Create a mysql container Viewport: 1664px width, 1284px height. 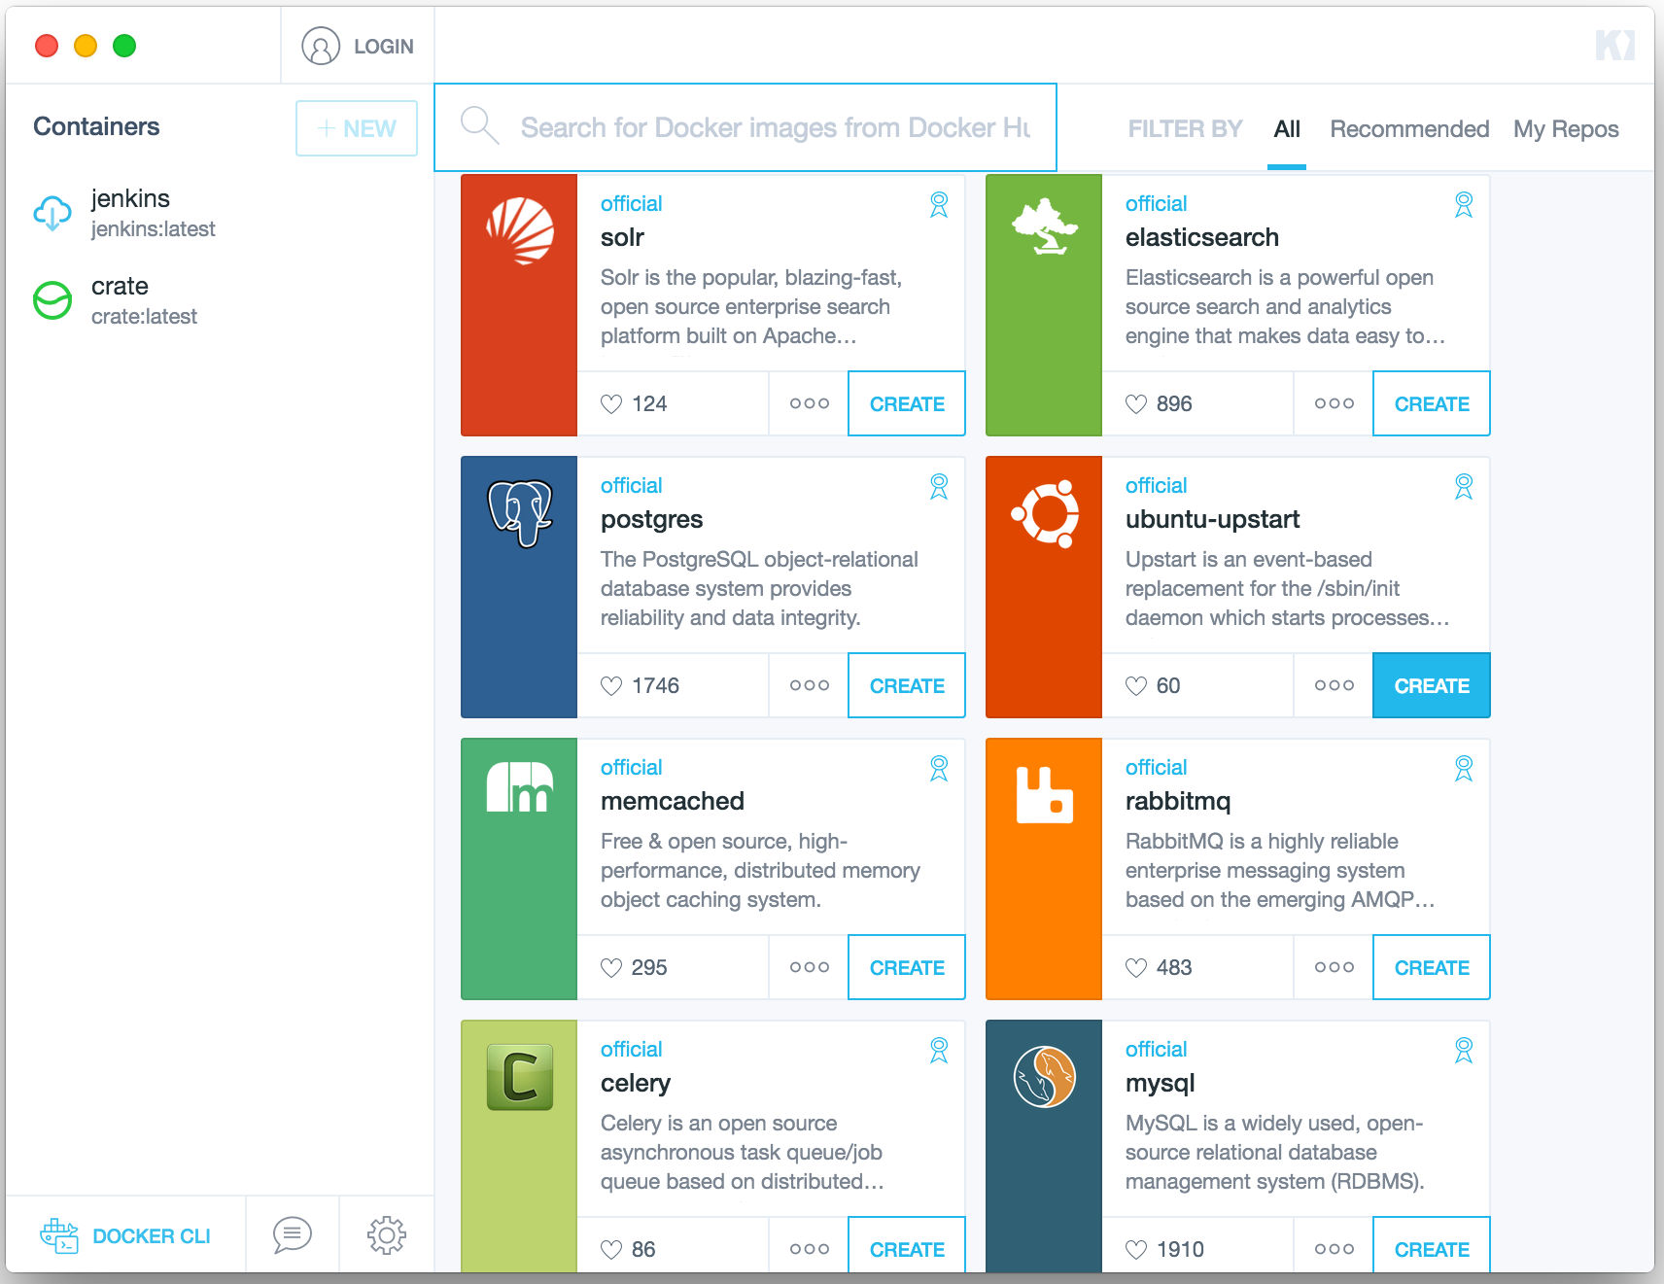click(x=1432, y=1249)
